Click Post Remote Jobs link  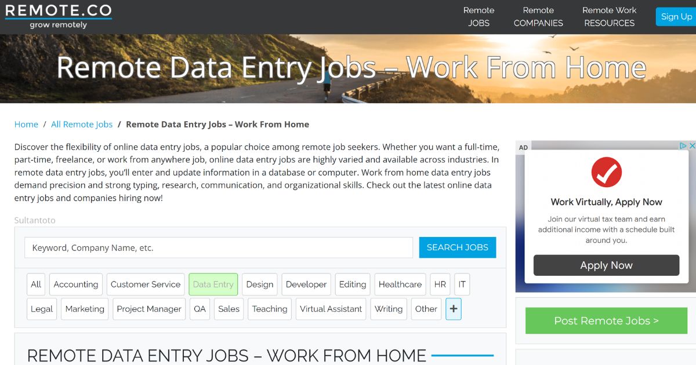606,320
